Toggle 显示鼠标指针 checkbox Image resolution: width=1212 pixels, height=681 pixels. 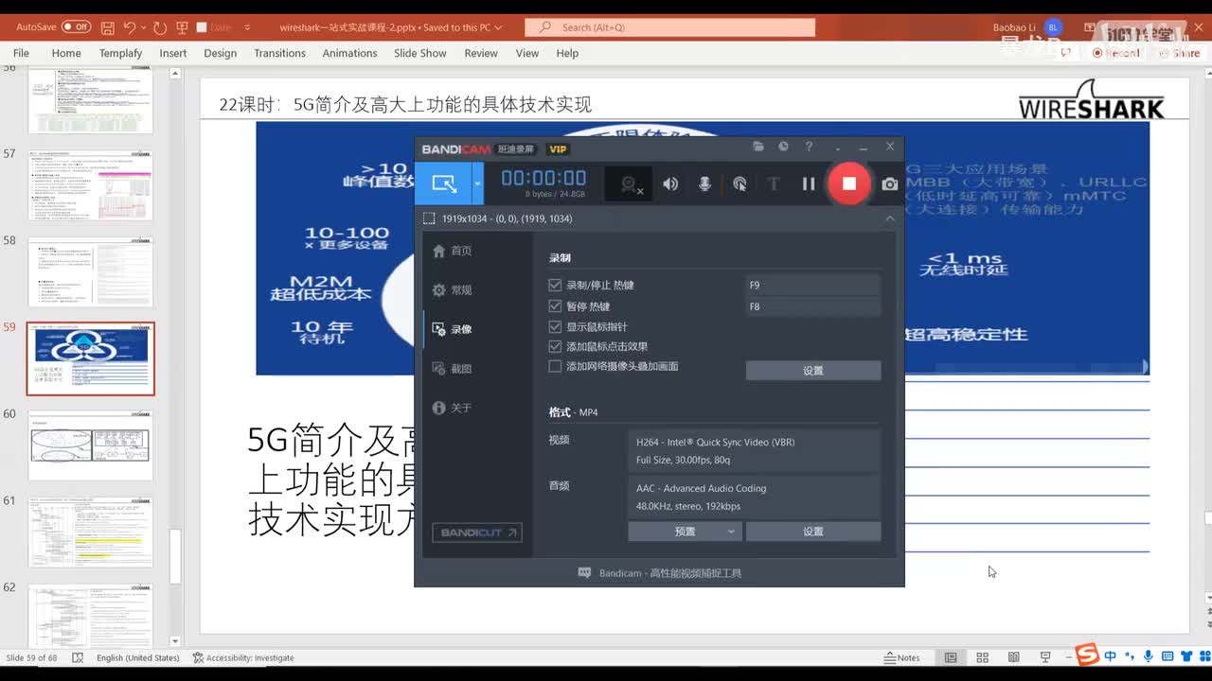click(x=555, y=326)
